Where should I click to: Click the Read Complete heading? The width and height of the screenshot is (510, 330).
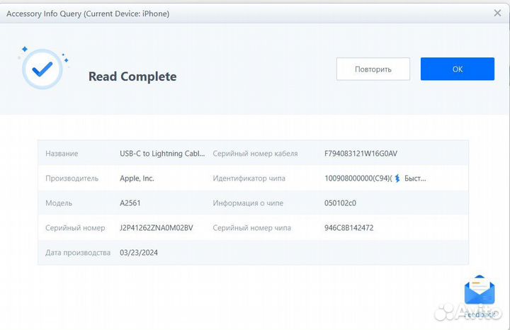click(132, 76)
